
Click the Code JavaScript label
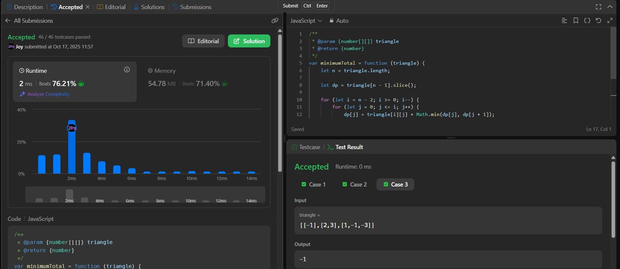[30, 219]
